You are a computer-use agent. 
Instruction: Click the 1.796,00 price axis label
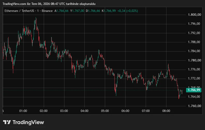(194, 24)
